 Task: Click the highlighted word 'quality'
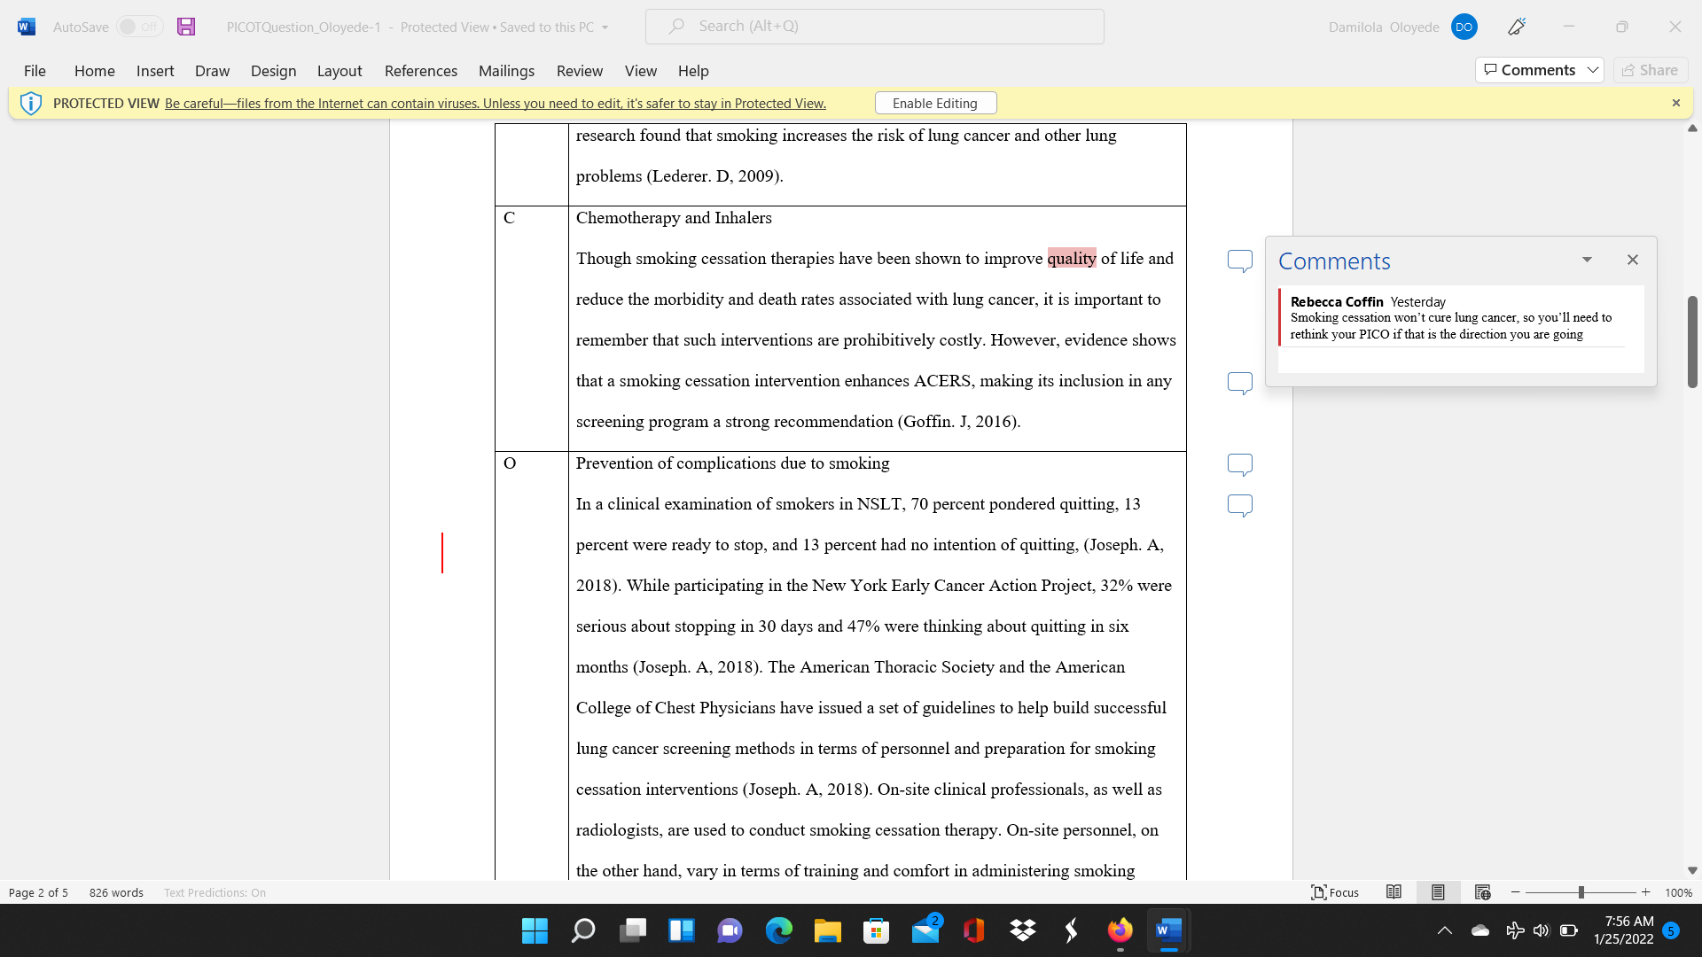1072,258
